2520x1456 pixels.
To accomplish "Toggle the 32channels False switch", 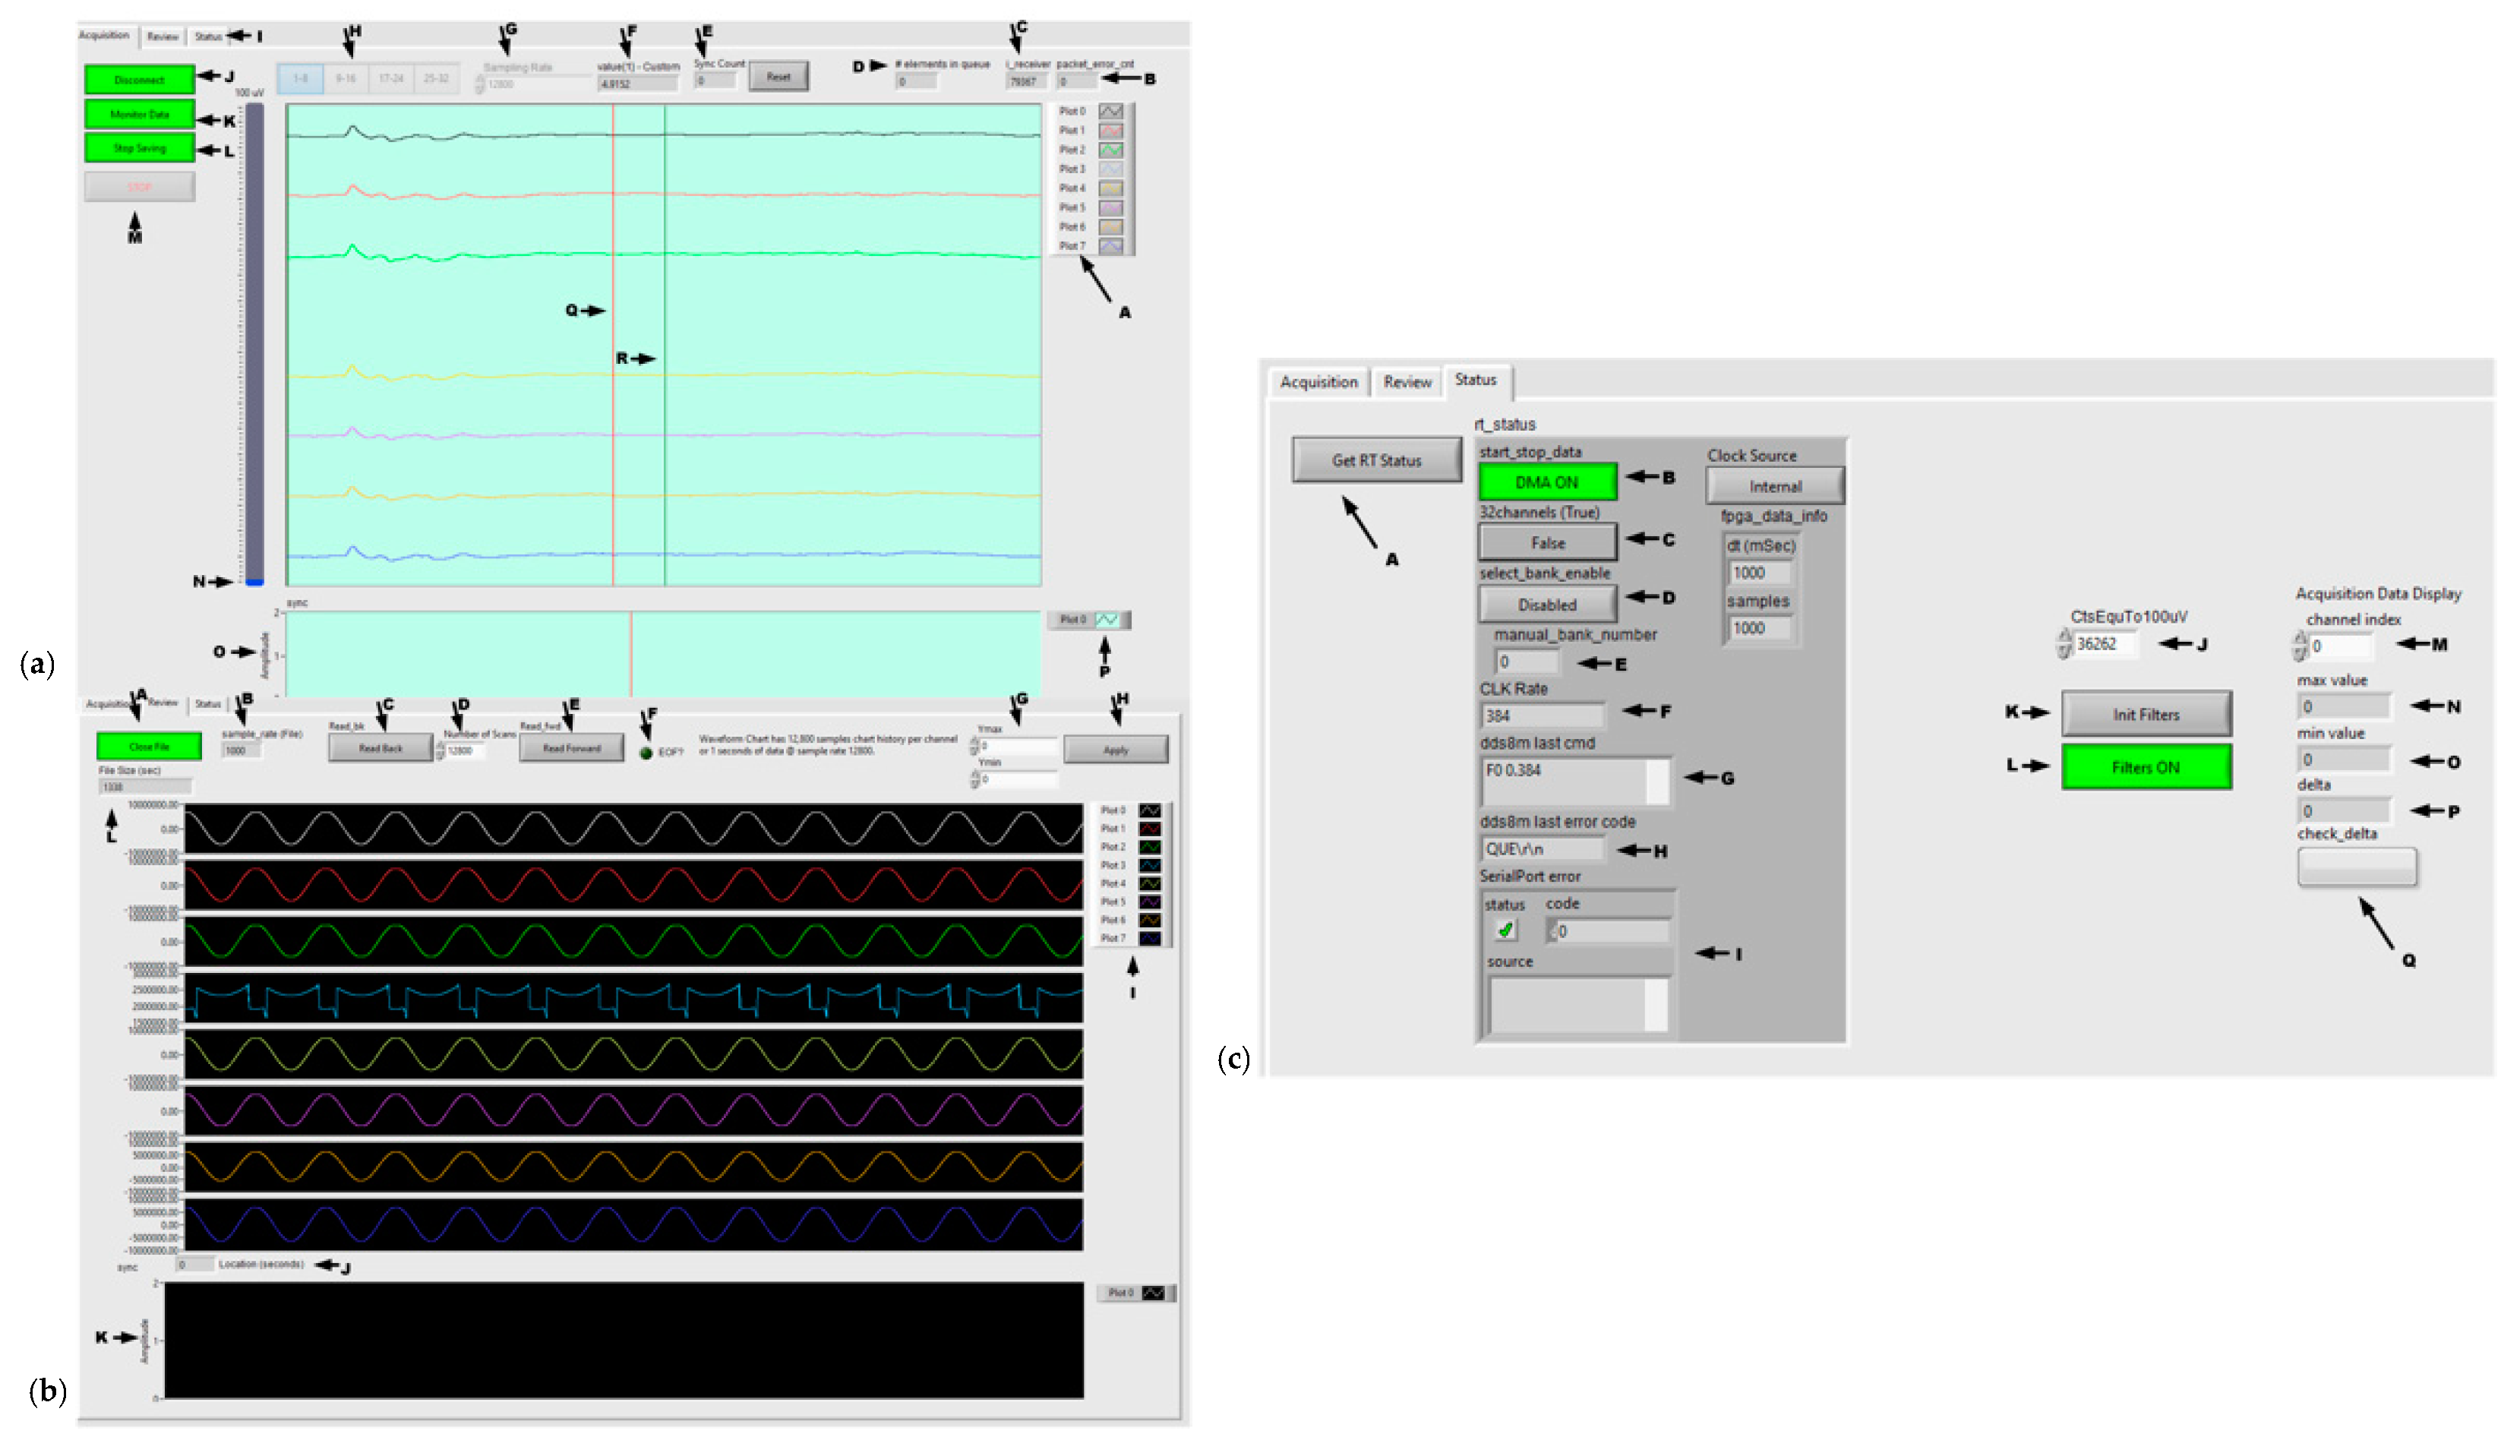I will [1546, 544].
